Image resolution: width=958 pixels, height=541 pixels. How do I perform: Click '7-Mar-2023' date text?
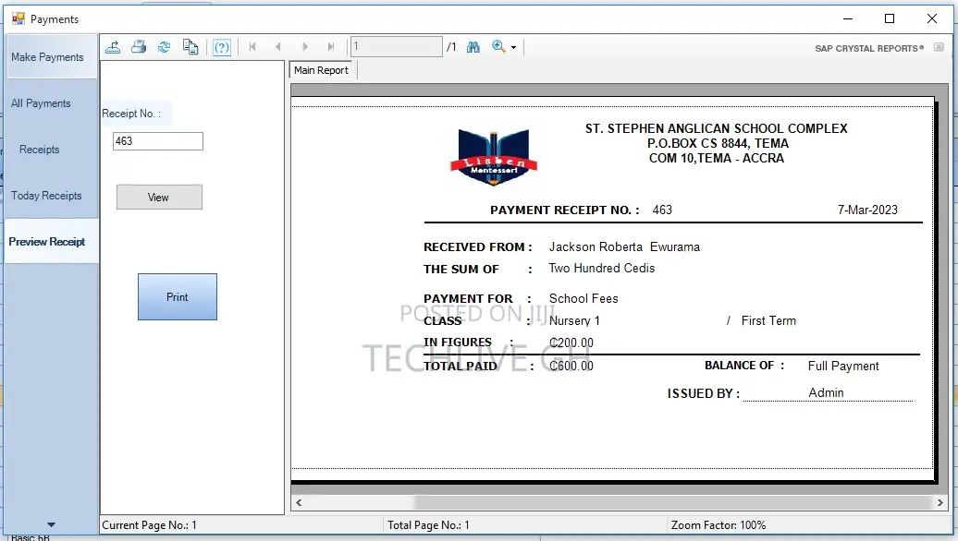tap(867, 210)
